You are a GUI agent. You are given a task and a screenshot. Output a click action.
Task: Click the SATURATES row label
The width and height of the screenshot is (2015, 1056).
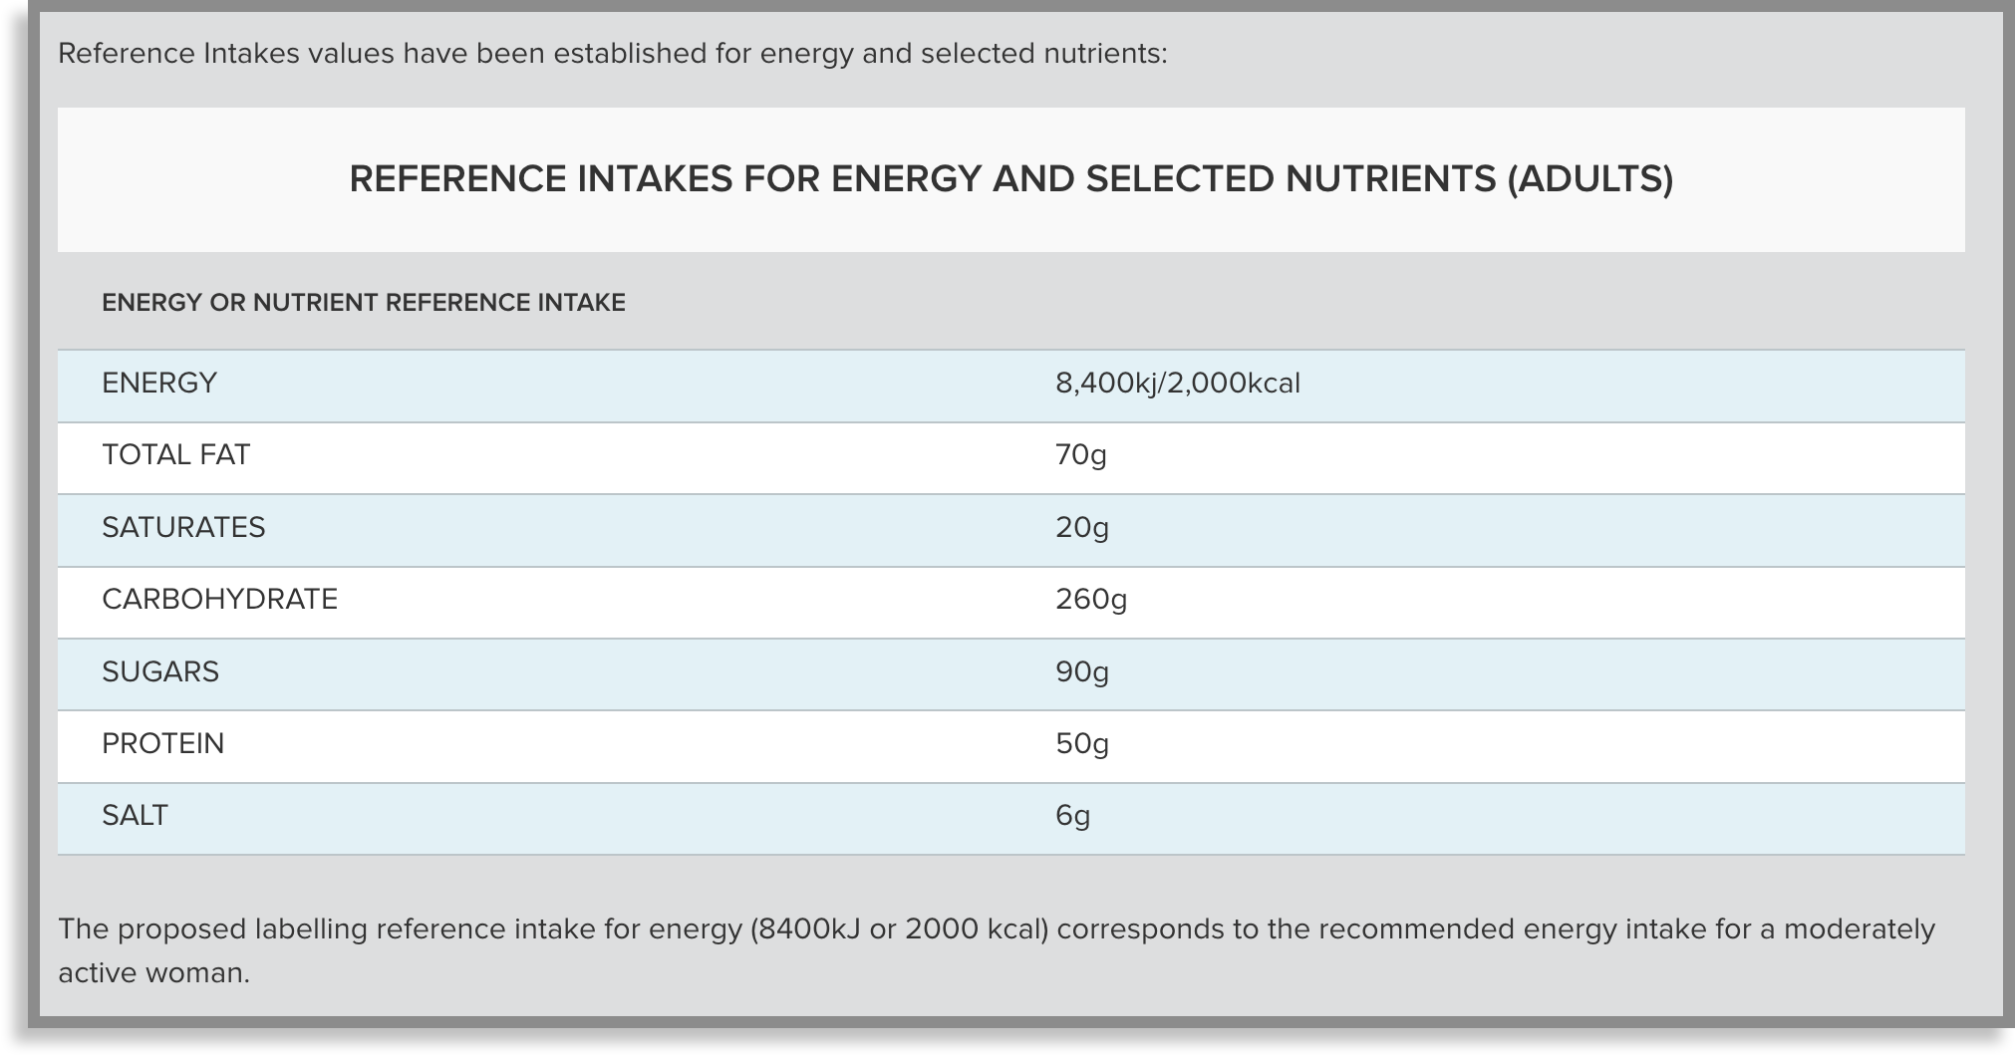pyautogui.click(x=183, y=527)
